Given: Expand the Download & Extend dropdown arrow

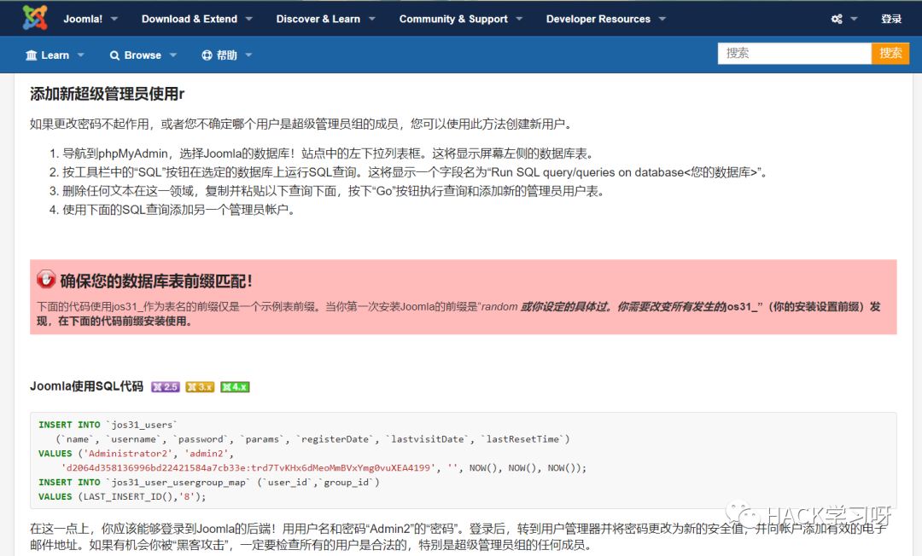Looking at the screenshot, I should tap(248, 19).
